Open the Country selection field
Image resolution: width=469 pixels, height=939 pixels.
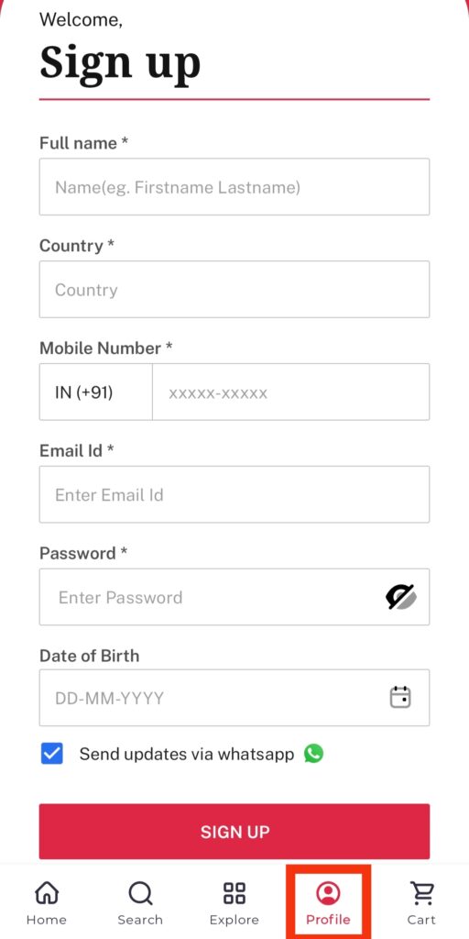(234, 289)
